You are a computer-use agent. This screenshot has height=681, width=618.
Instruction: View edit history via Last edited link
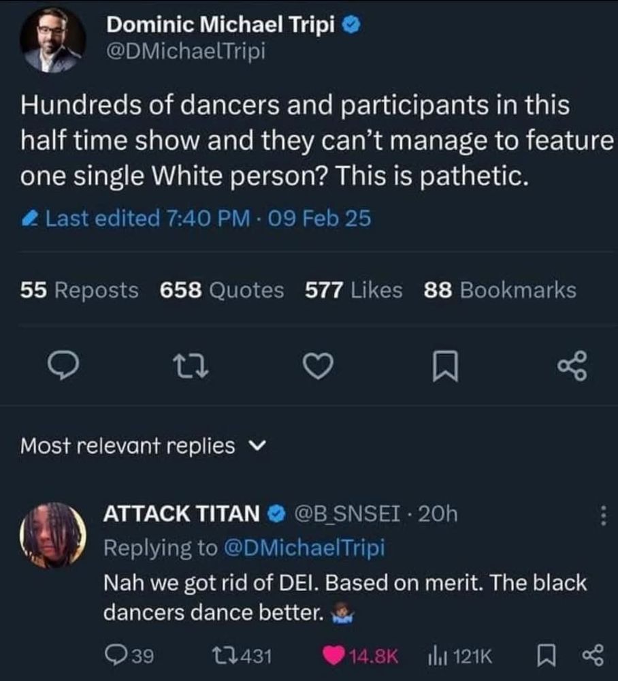pos(196,218)
